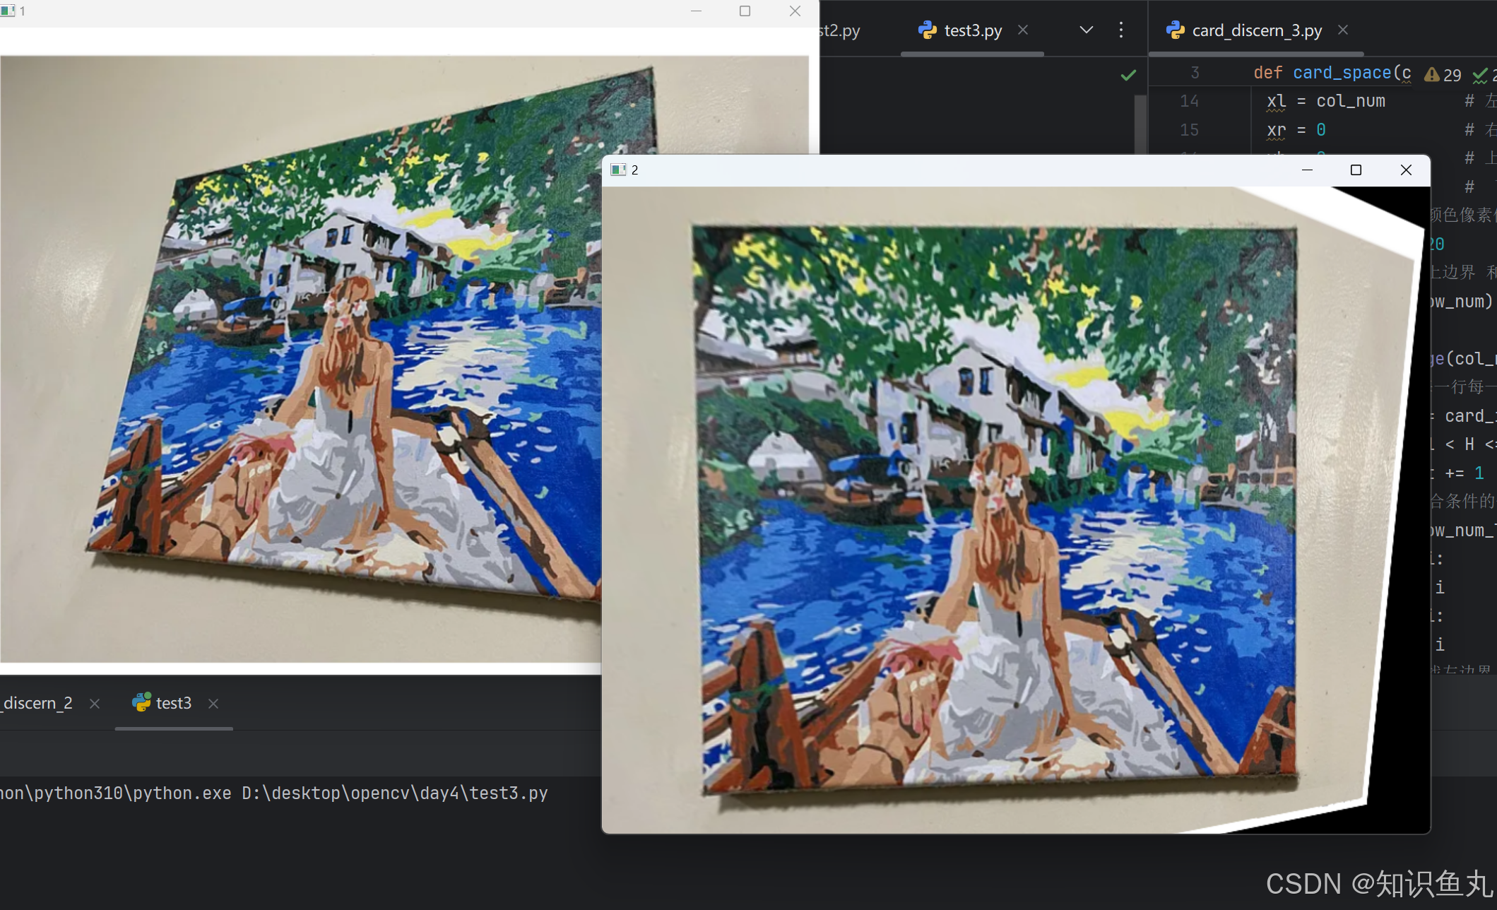Close image window 2
The image size is (1497, 910).
1406,170
